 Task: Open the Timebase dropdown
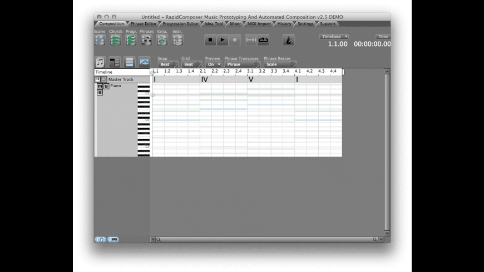[x=334, y=37]
